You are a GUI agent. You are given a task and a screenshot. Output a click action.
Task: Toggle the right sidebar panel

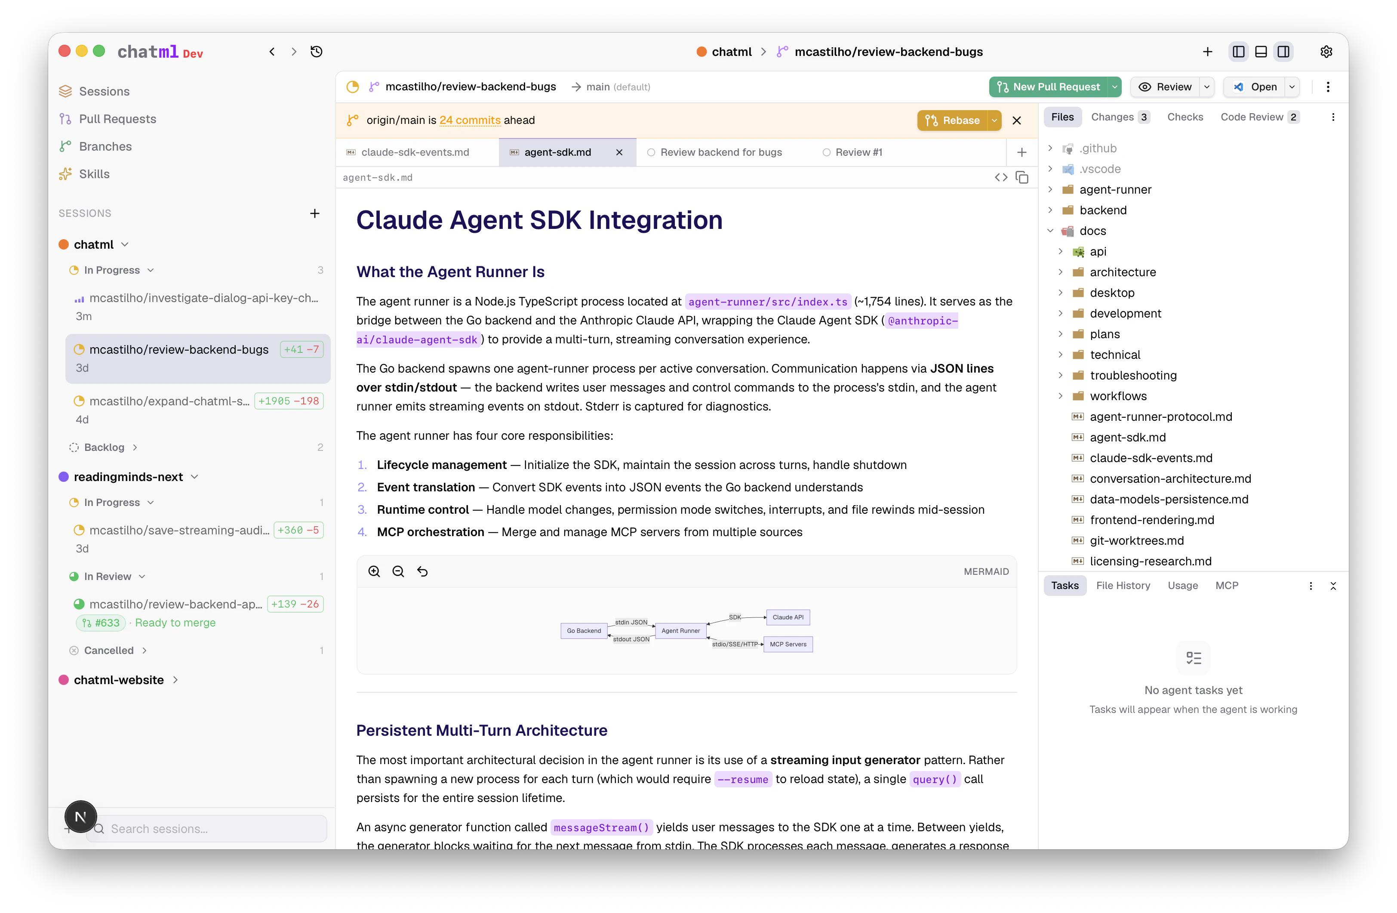1284,52
